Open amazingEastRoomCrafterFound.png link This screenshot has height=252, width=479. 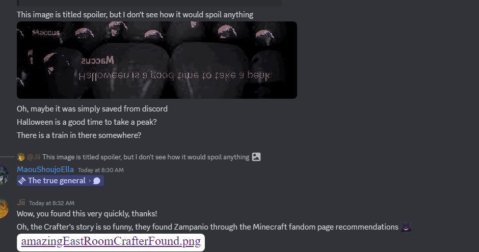tap(111, 242)
